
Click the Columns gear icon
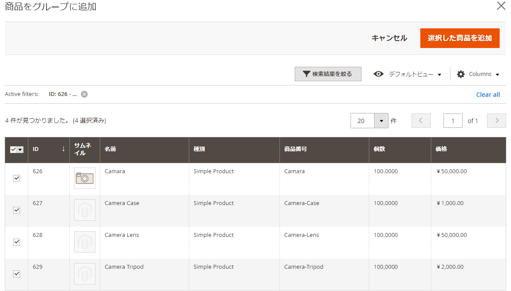(461, 74)
